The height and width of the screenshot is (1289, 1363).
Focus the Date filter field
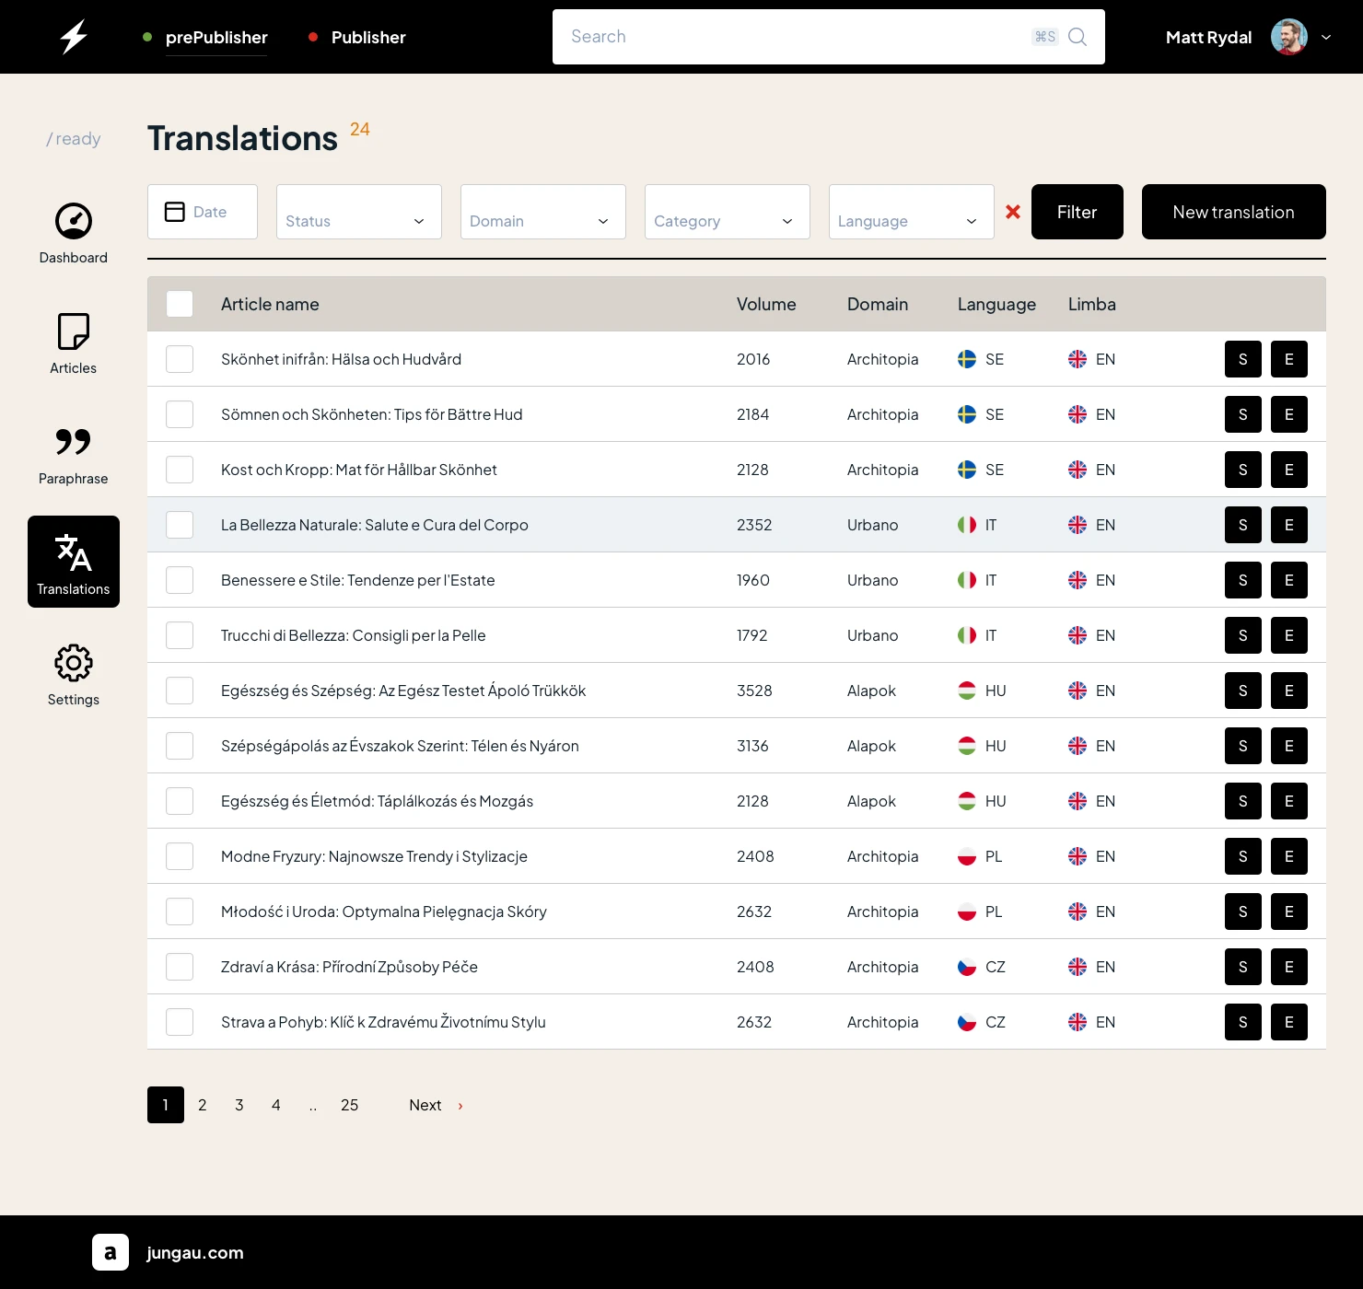(203, 212)
